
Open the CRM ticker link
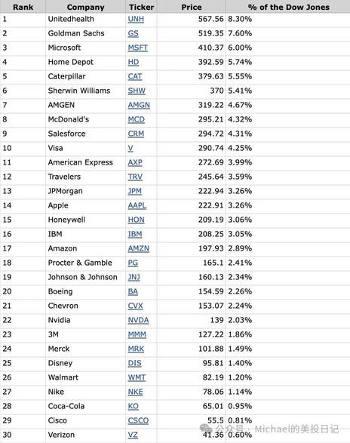(x=136, y=134)
